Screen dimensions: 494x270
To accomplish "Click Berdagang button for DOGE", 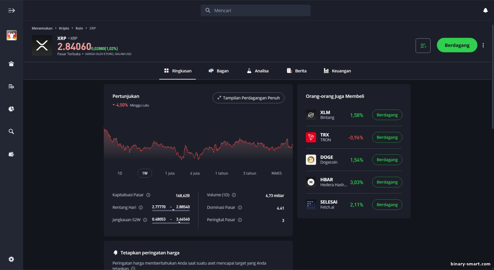I will pos(387,160).
